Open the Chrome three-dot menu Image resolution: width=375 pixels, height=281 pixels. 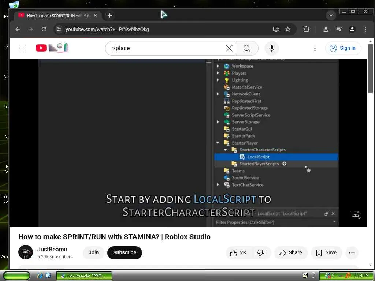(x=365, y=29)
